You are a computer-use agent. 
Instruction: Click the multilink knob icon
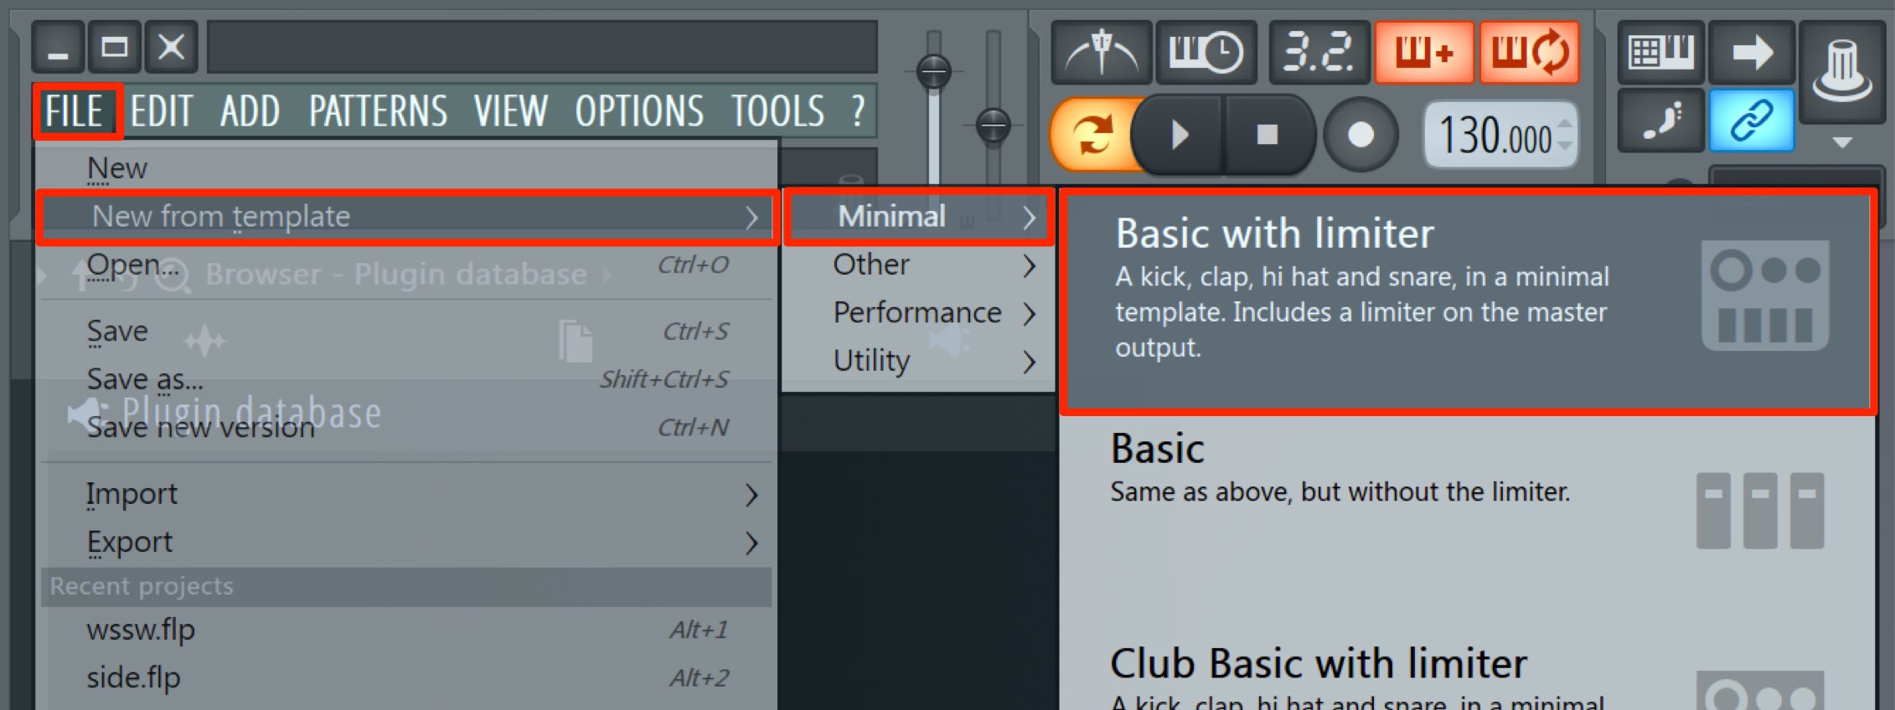[x=1842, y=72]
